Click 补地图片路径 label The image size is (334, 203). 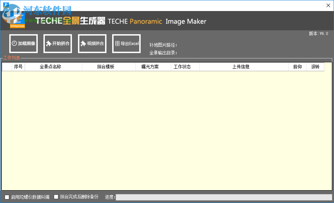click(163, 45)
